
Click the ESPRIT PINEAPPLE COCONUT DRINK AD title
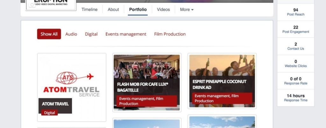click(x=219, y=84)
